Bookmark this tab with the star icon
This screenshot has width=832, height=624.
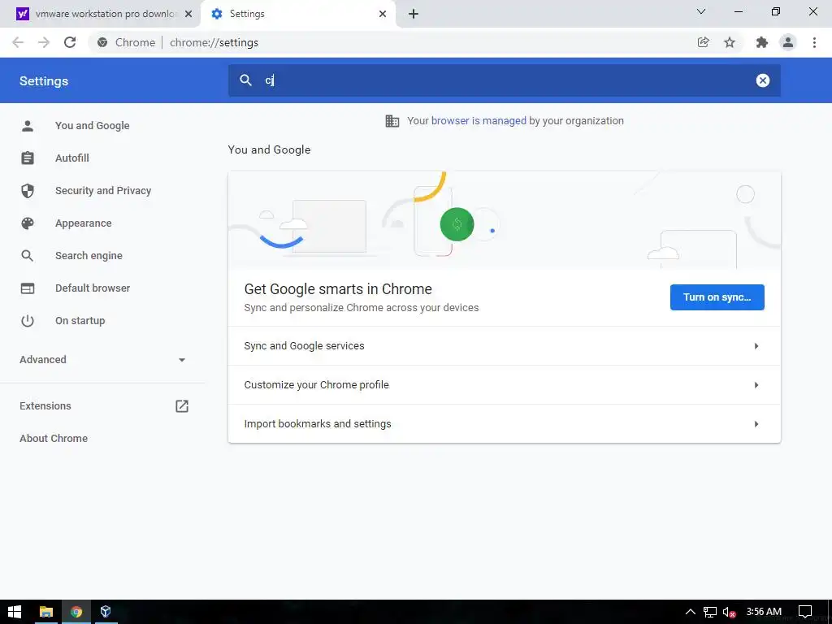730,42
